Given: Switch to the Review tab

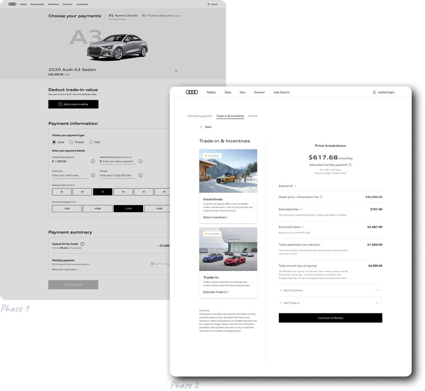Looking at the screenshot, I should tap(253, 116).
